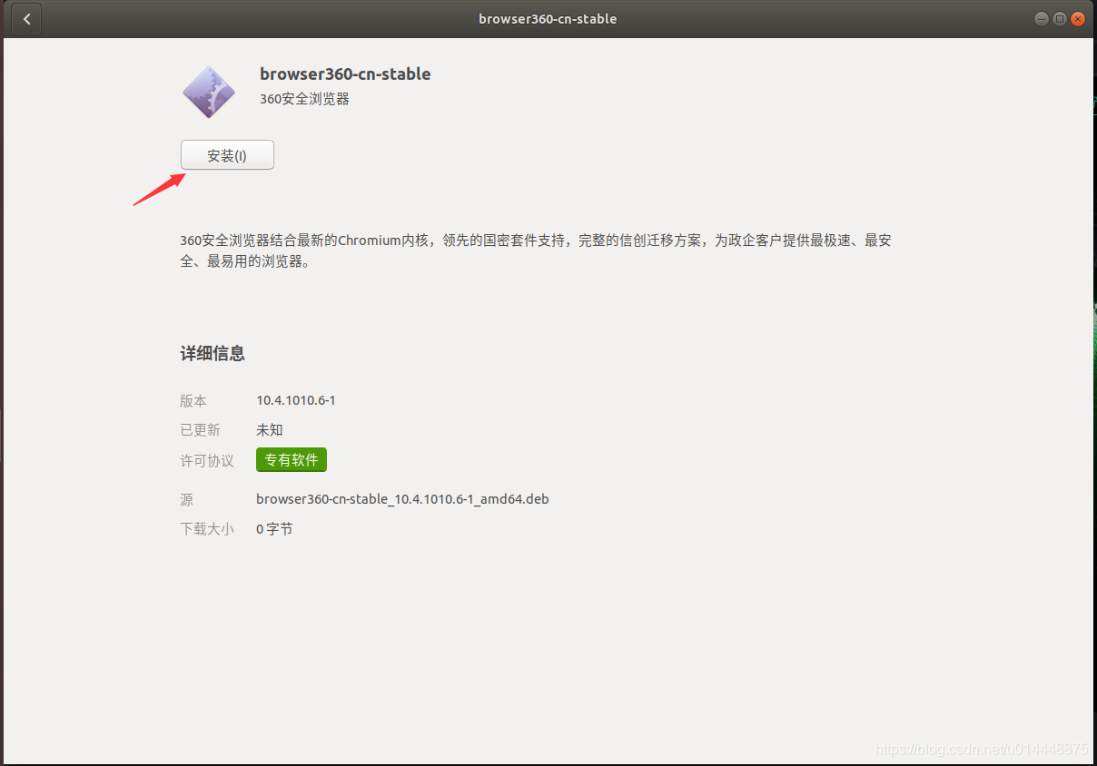Minimize the browser360-cn-stable window
The height and width of the screenshot is (766, 1097).
[1041, 19]
